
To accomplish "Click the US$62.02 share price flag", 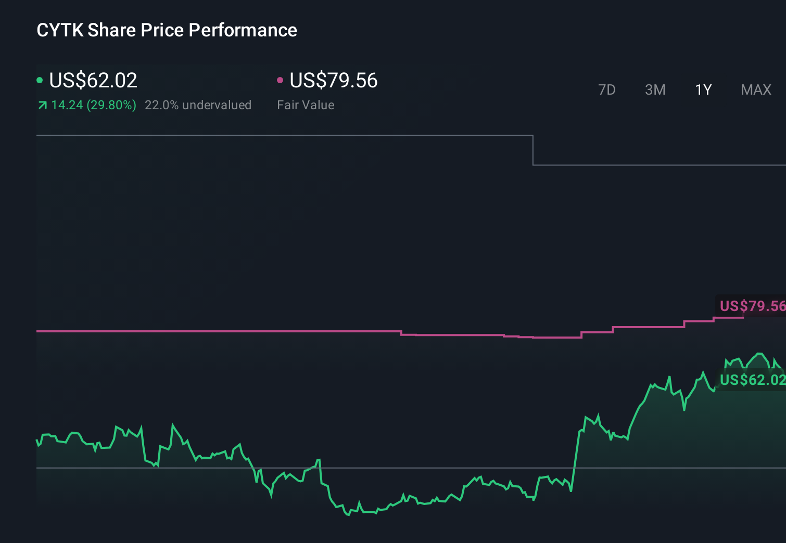I will [x=751, y=380].
